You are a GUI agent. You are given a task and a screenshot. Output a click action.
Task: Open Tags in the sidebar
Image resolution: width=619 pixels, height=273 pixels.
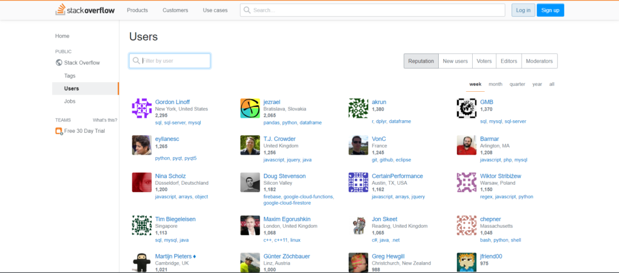click(70, 75)
